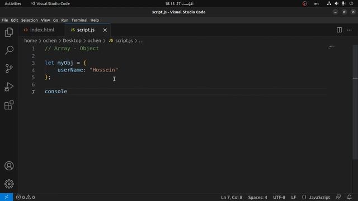Click the Desktop breadcrumb segment
The height and width of the screenshot is (201, 358).
pyautogui.click(x=72, y=41)
